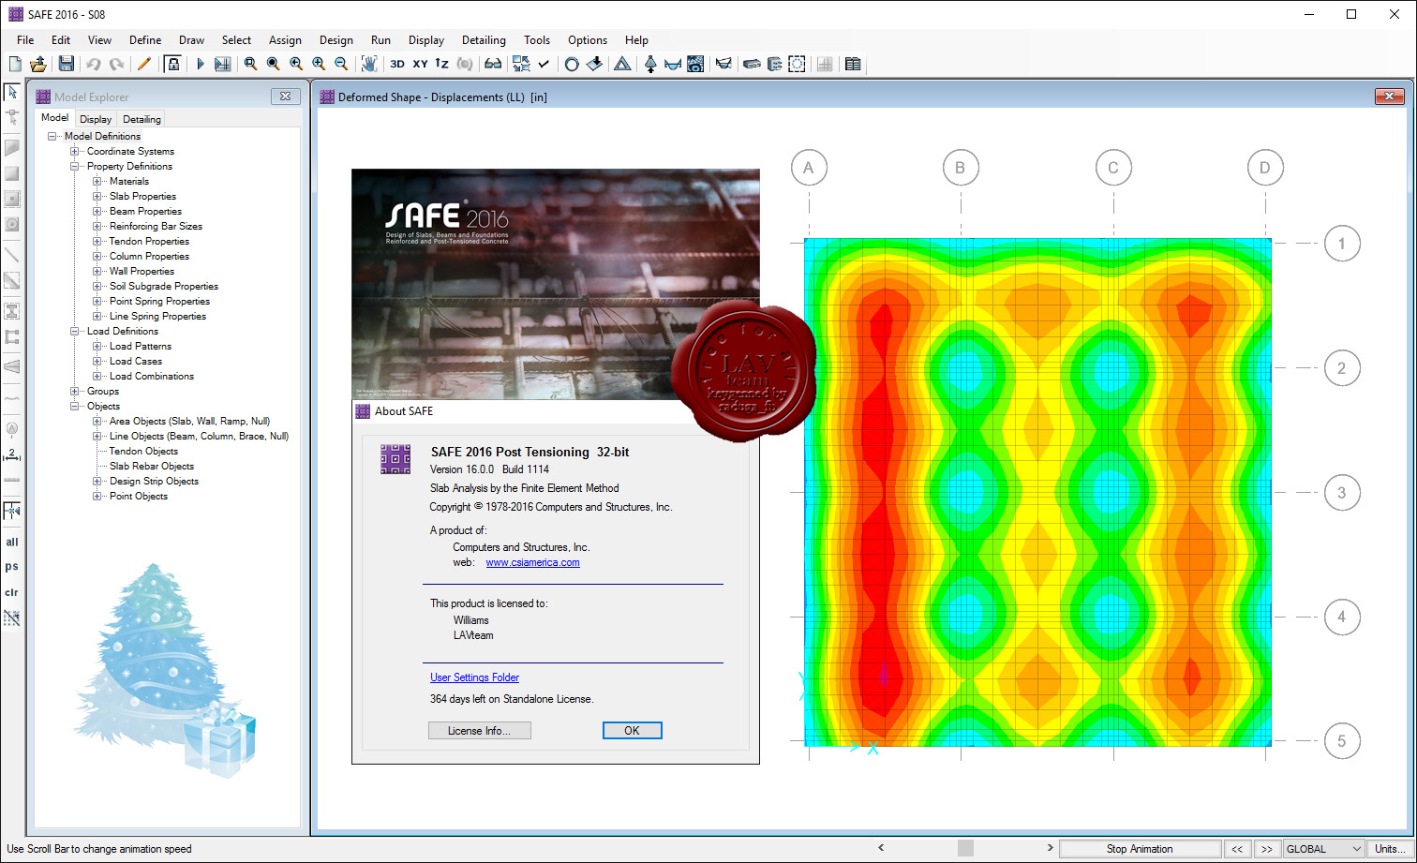The height and width of the screenshot is (863, 1417).
Task: Expand the Materials tree node
Action: [x=97, y=181]
